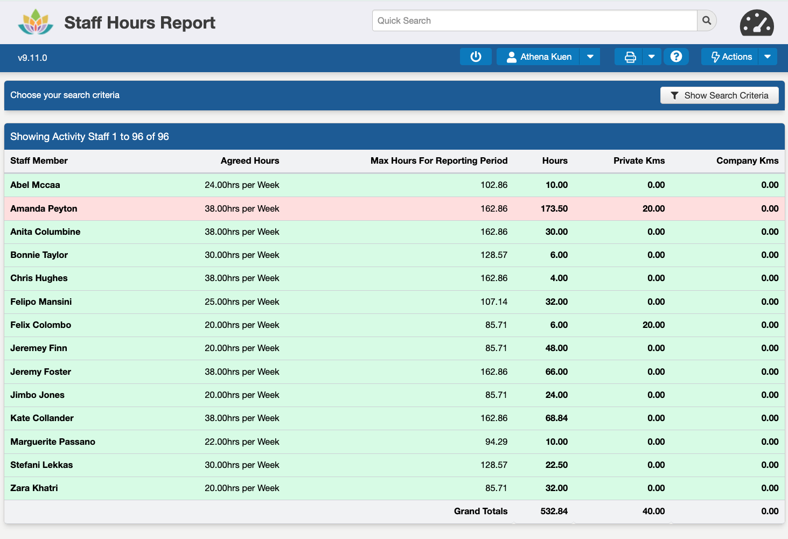Image resolution: width=788 pixels, height=539 pixels.
Task: Expand the Athena Kuen user dropdown arrow
Action: point(590,57)
